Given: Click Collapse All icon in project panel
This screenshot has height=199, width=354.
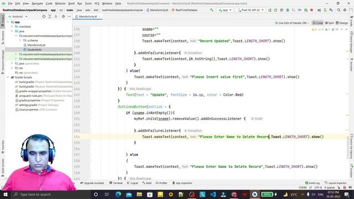Looking at the screenshot, I should point(56,17).
